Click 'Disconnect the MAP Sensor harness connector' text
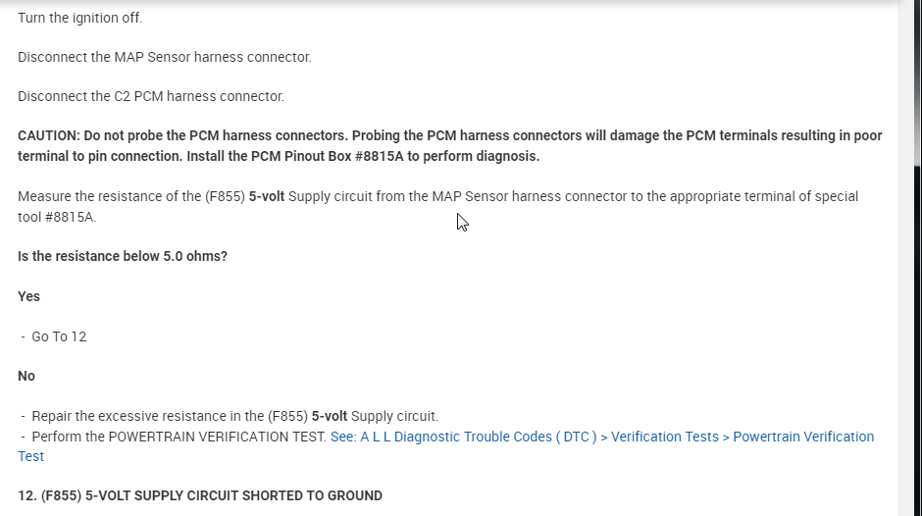 164,57
